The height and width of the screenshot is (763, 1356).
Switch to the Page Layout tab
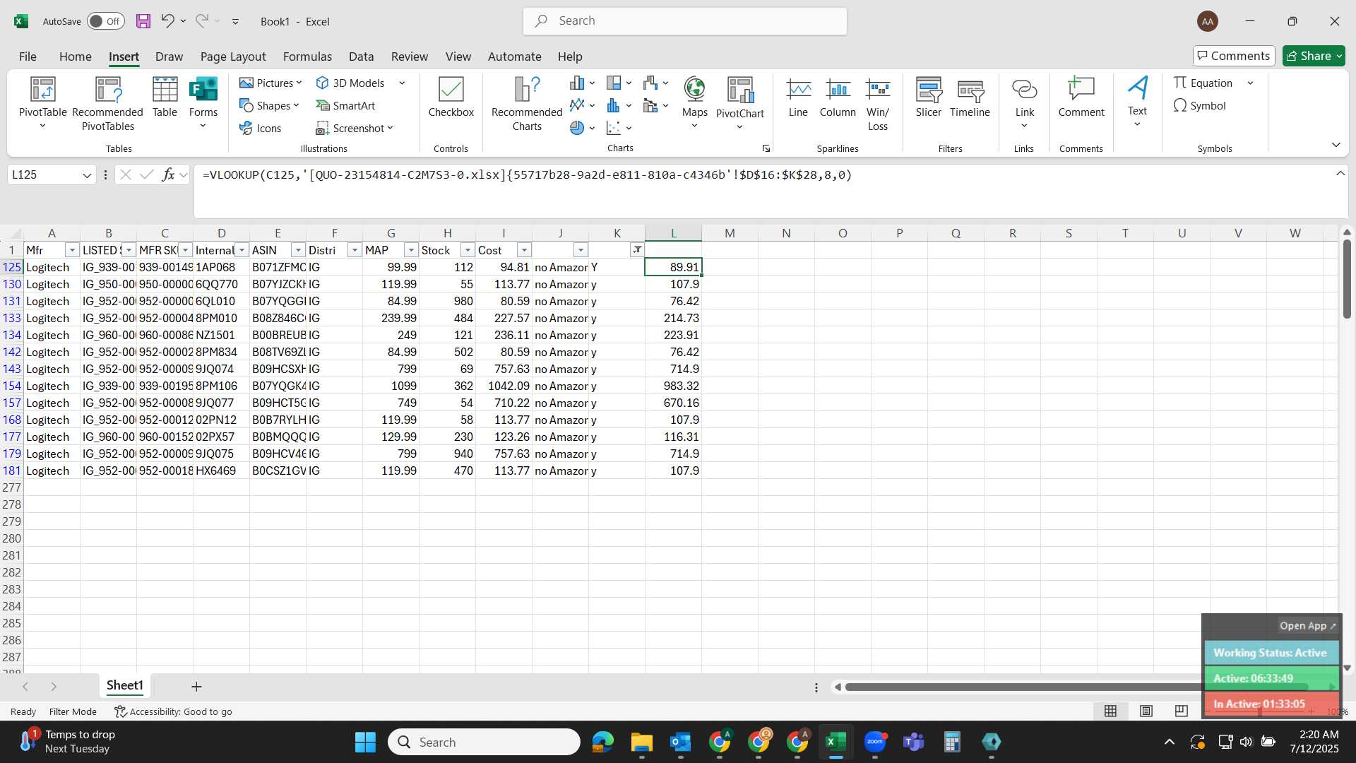point(232,57)
